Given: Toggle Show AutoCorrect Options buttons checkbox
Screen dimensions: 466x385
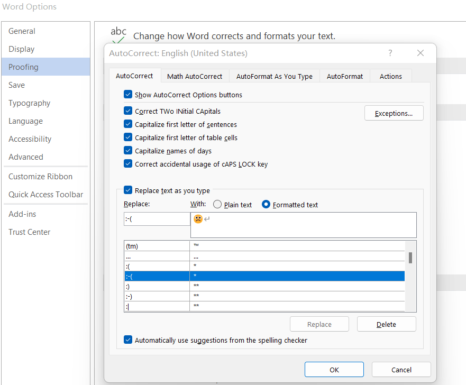Looking at the screenshot, I should coord(128,95).
